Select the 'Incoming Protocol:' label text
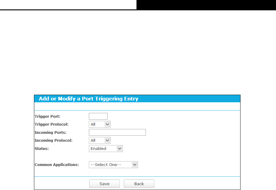276x190 pixels. pyautogui.click(x=53, y=140)
